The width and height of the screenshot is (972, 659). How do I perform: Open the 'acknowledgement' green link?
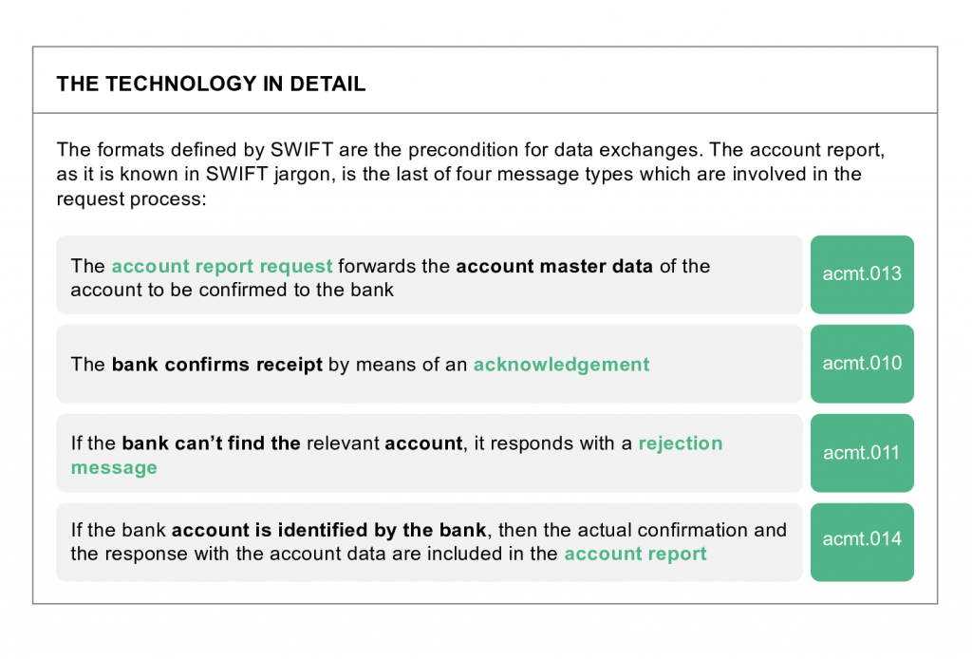coord(562,364)
